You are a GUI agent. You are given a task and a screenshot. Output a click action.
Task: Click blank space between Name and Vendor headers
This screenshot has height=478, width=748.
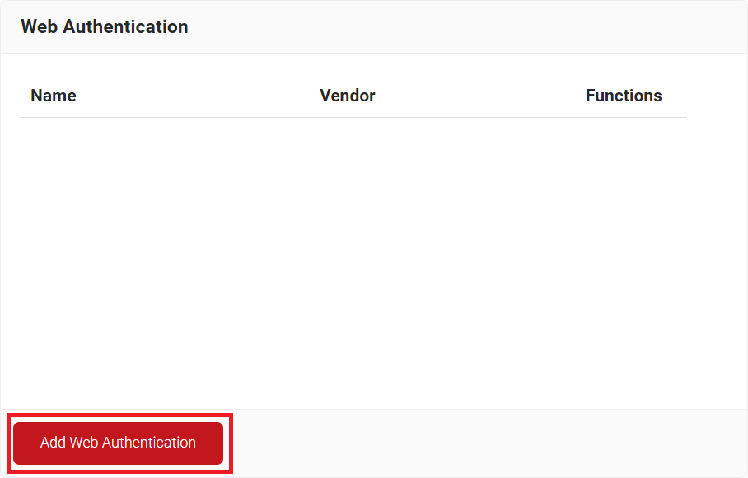pyautogui.click(x=198, y=96)
